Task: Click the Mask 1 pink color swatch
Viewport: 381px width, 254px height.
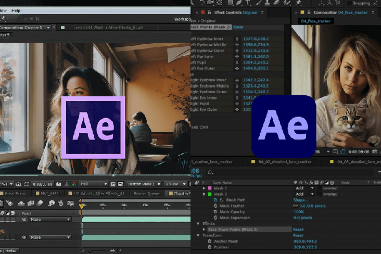Action: pyautogui.click(x=210, y=188)
